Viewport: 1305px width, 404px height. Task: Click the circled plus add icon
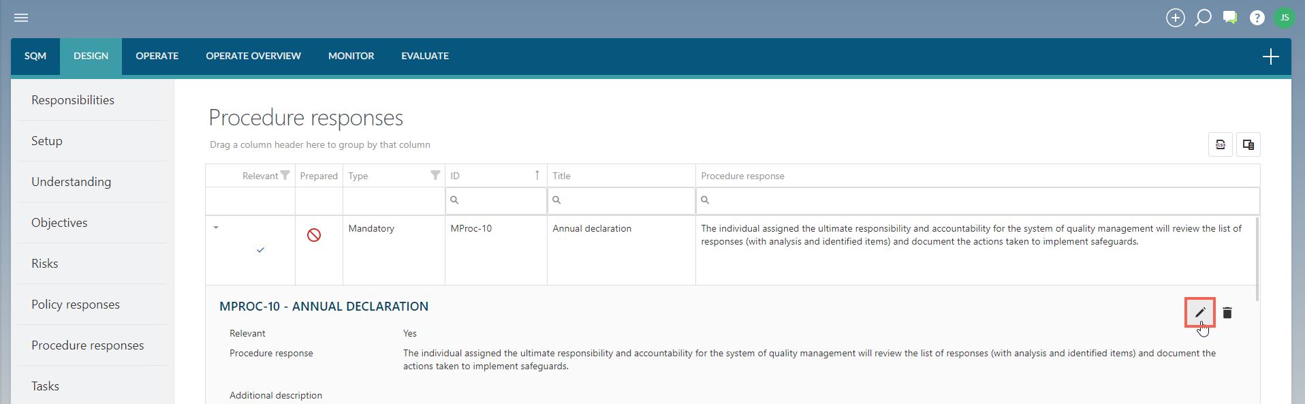click(x=1176, y=18)
